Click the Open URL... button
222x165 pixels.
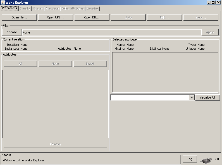[56, 17]
